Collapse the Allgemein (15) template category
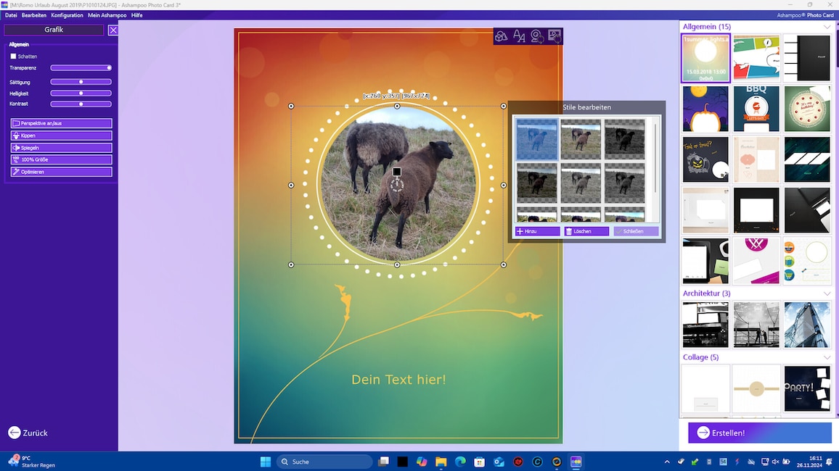The height and width of the screenshot is (471, 839). (827, 27)
